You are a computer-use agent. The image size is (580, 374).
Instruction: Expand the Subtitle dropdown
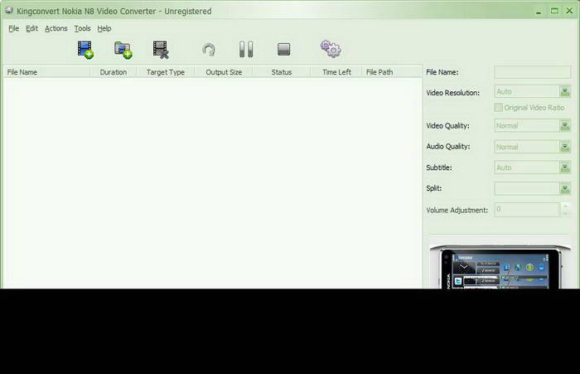[x=565, y=168]
